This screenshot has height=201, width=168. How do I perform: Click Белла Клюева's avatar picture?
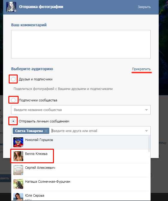[x=18, y=156]
